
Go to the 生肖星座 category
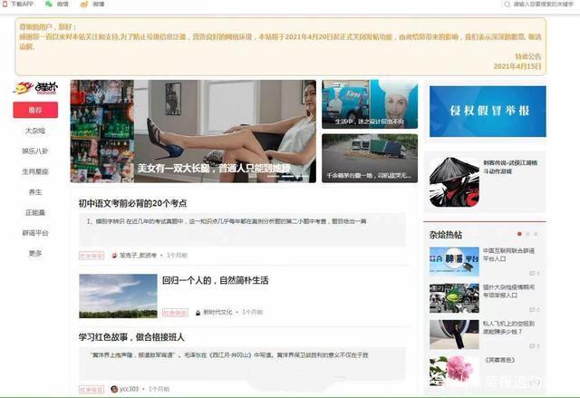tap(35, 171)
